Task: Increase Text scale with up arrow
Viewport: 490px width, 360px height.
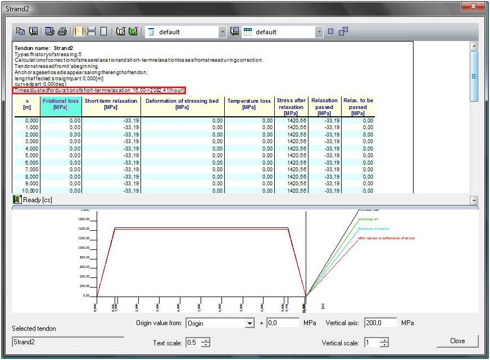Action: (206, 340)
